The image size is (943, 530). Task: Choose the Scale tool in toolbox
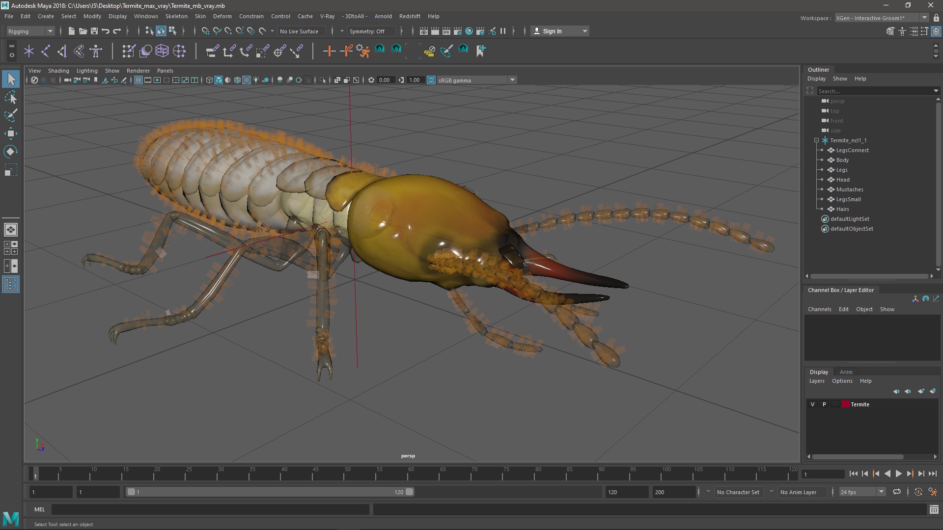click(11, 170)
